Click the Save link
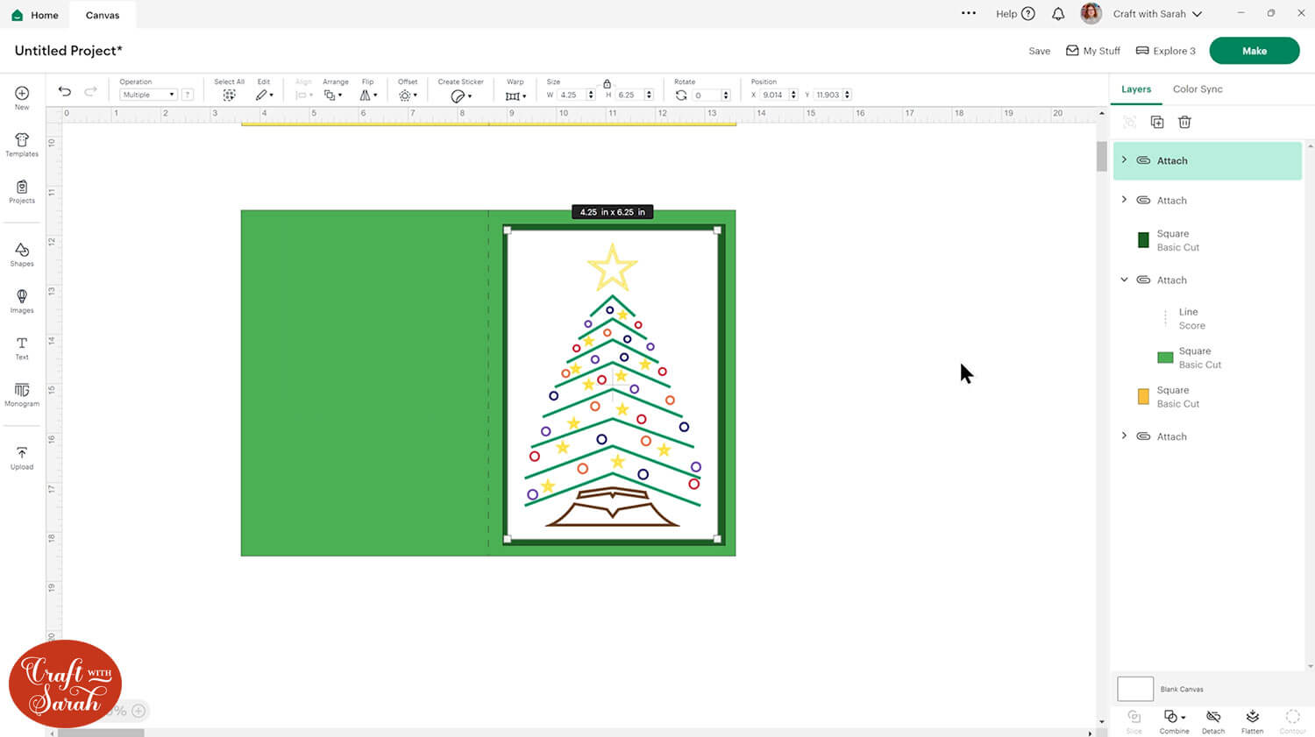1315x737 pixels. [x=1039, y=51]
